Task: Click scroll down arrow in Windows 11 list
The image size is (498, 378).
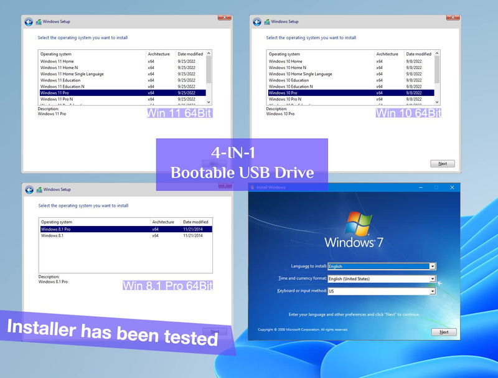Action: tap(209, 102)
